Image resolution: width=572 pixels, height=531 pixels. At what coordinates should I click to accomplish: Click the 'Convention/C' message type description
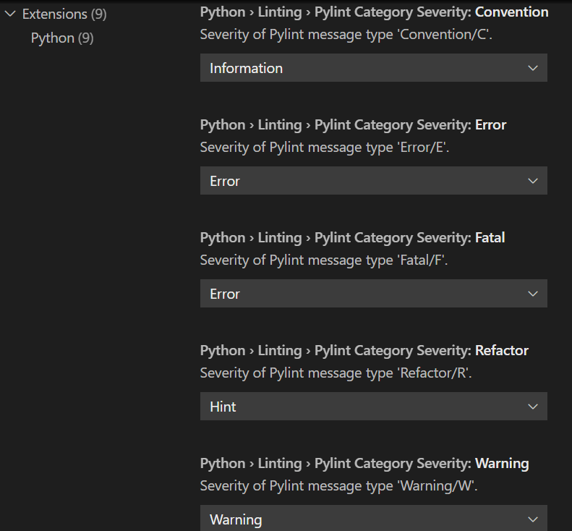(346, 34)
